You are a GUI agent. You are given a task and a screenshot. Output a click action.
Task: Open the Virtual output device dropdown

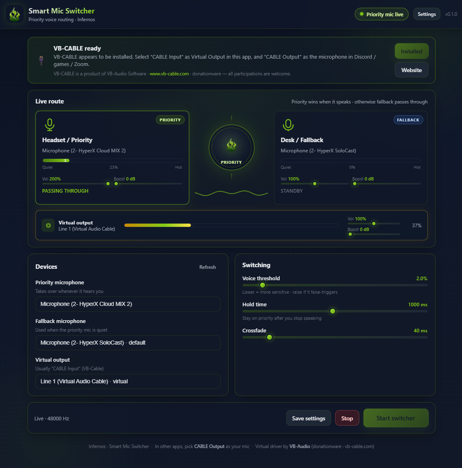[128, 381]
